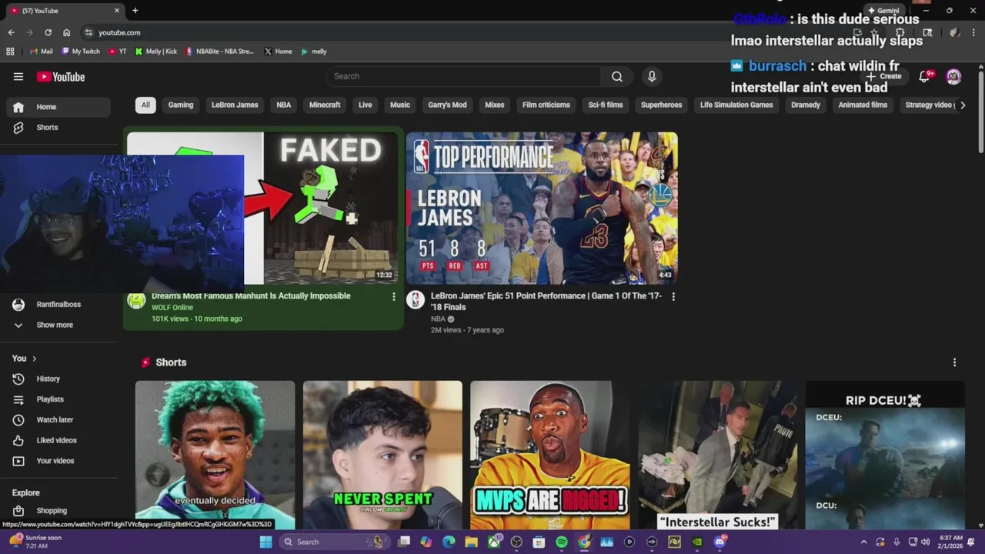Viewport: 985px width, 554px height.
Task: Reload the page in browser
Action: click(48, 32)
